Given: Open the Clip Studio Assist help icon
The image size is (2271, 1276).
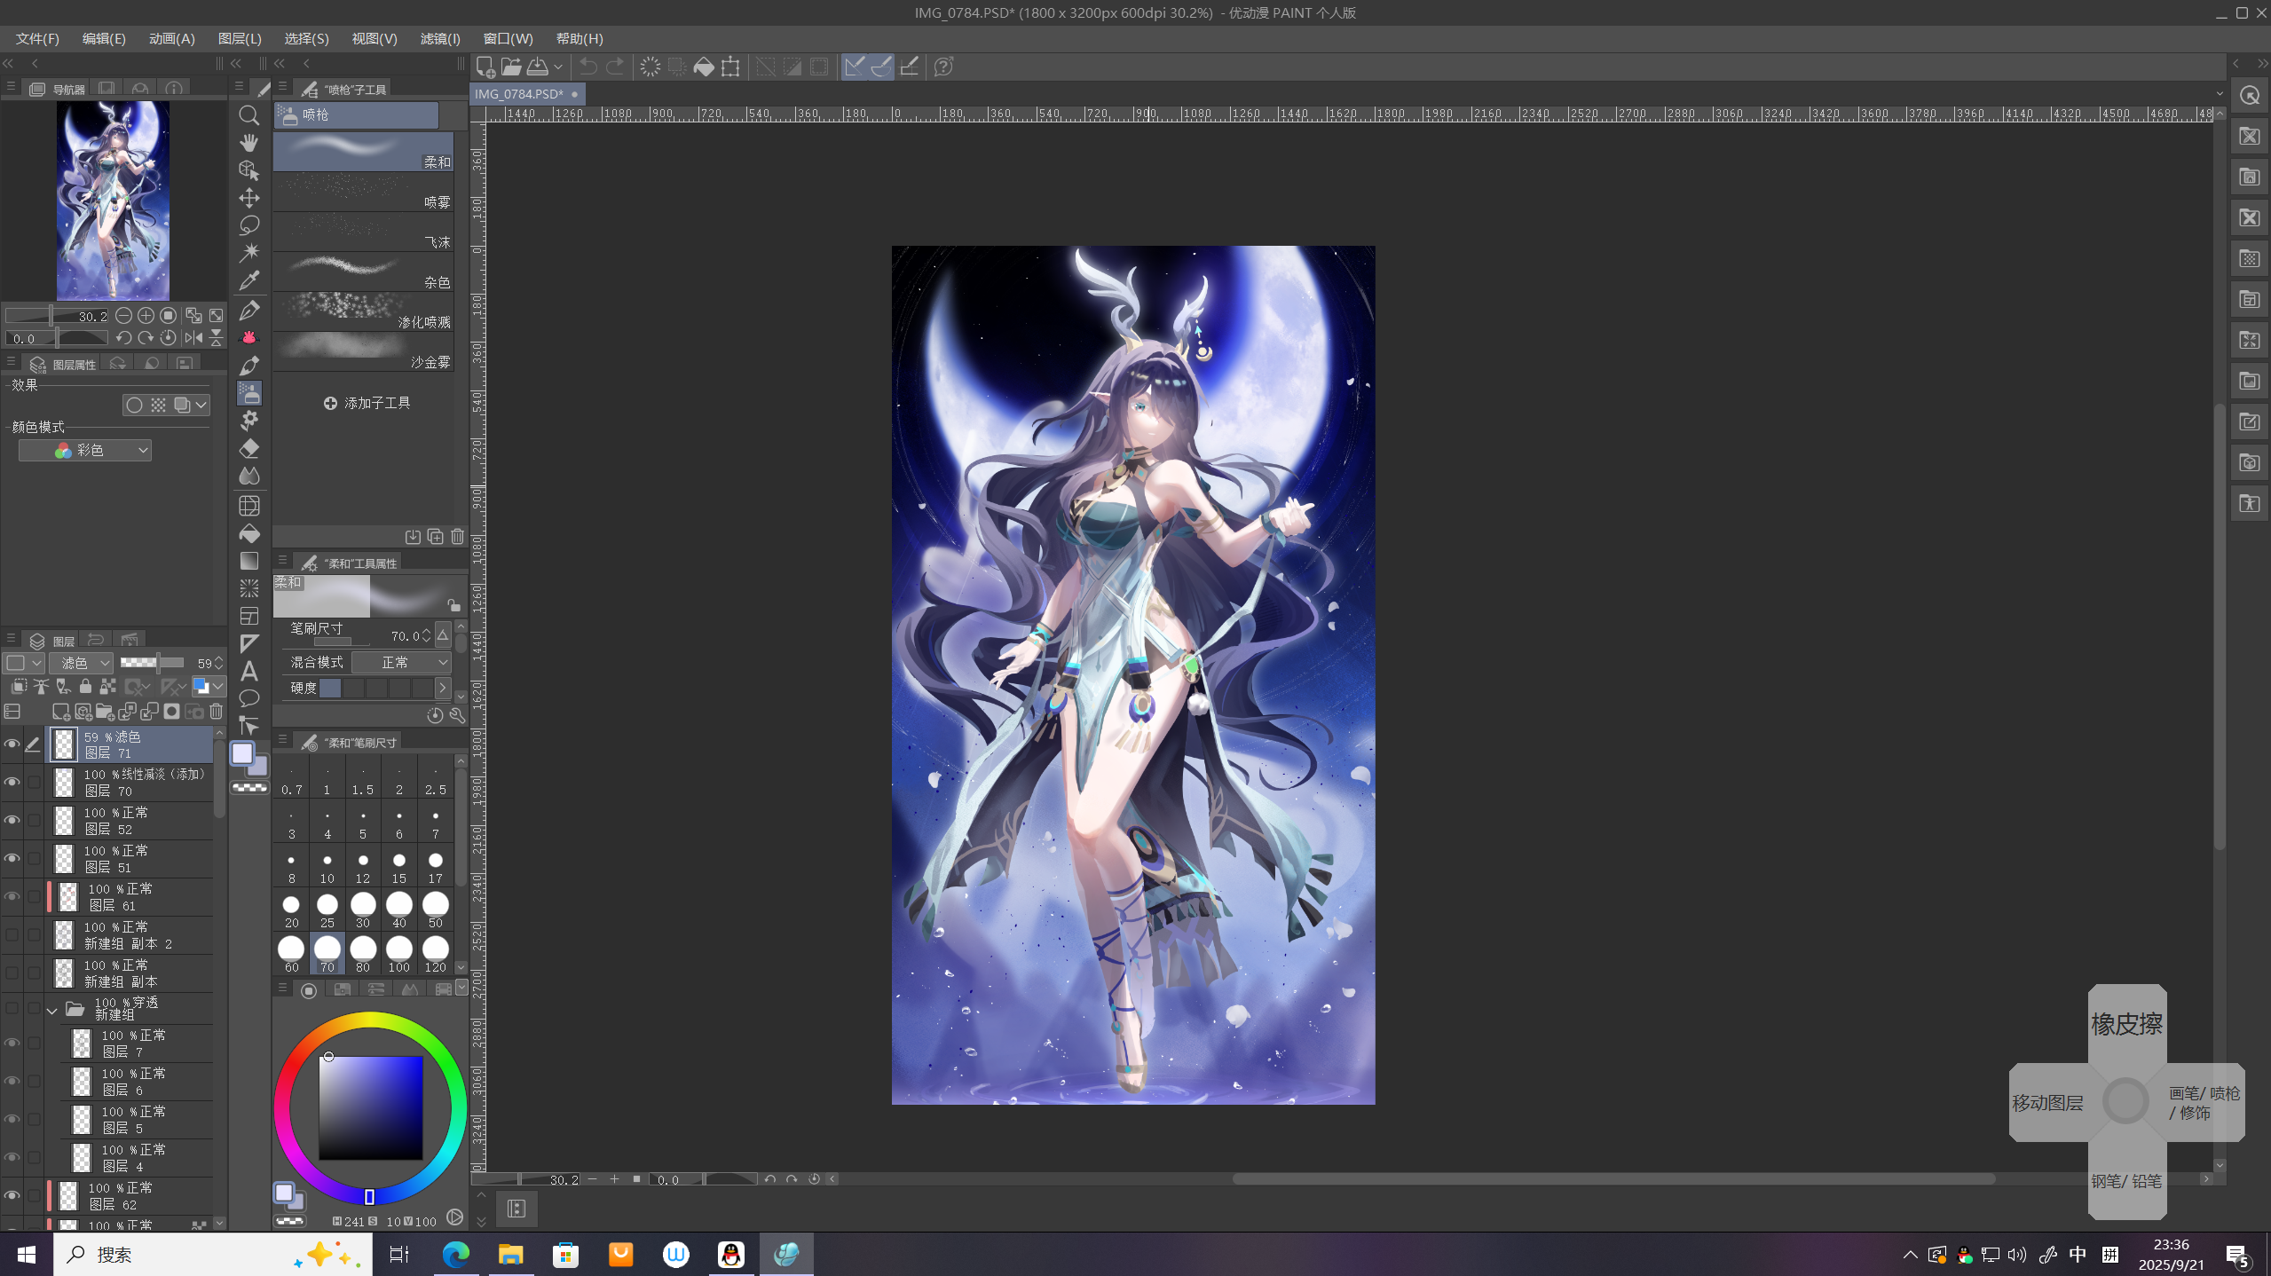Looking at the screenshot, I should coord(944,67).
